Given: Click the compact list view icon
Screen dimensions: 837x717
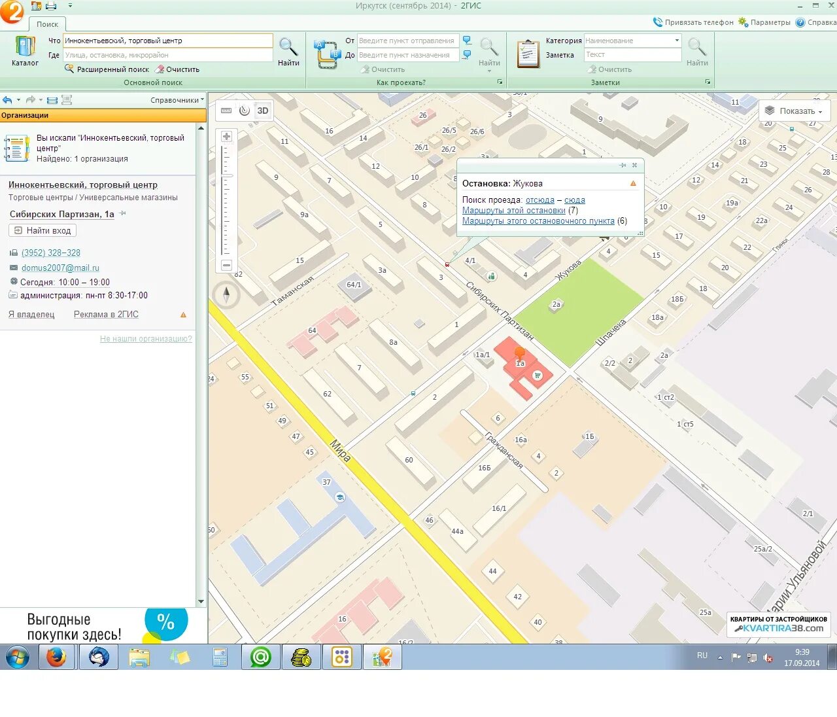Looking at the screenshot, I should (x=67, y=100).
